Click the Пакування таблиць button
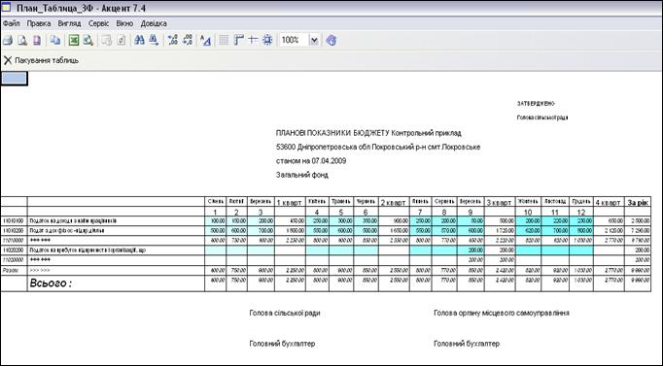Screen dimensions: 663x366 [x=41, y=60]
